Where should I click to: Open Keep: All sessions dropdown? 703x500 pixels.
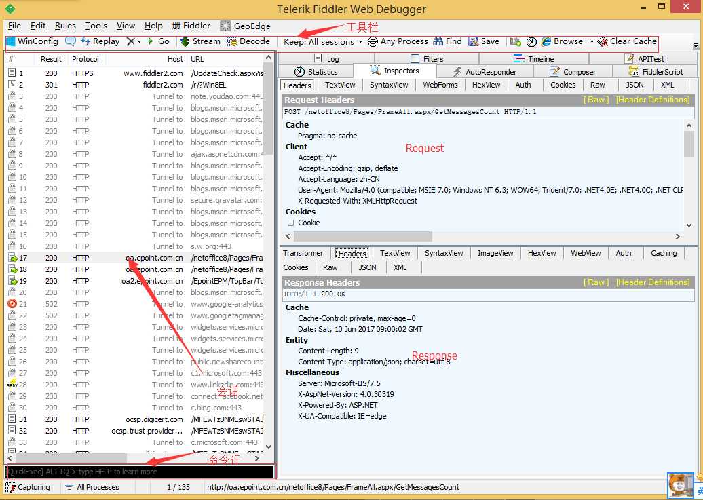(323, 41)
